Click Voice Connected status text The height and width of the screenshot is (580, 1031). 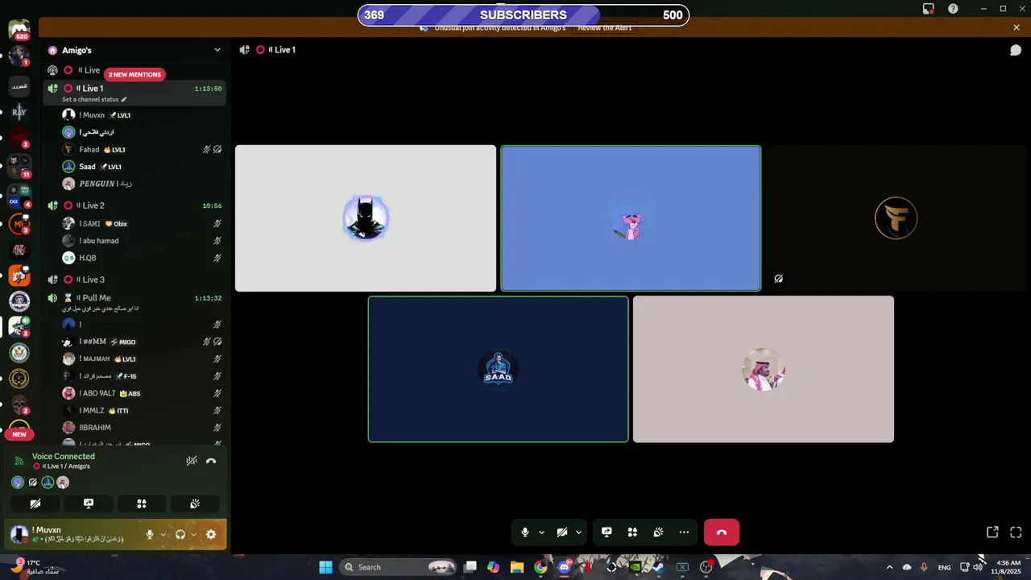tap(64, 457)
